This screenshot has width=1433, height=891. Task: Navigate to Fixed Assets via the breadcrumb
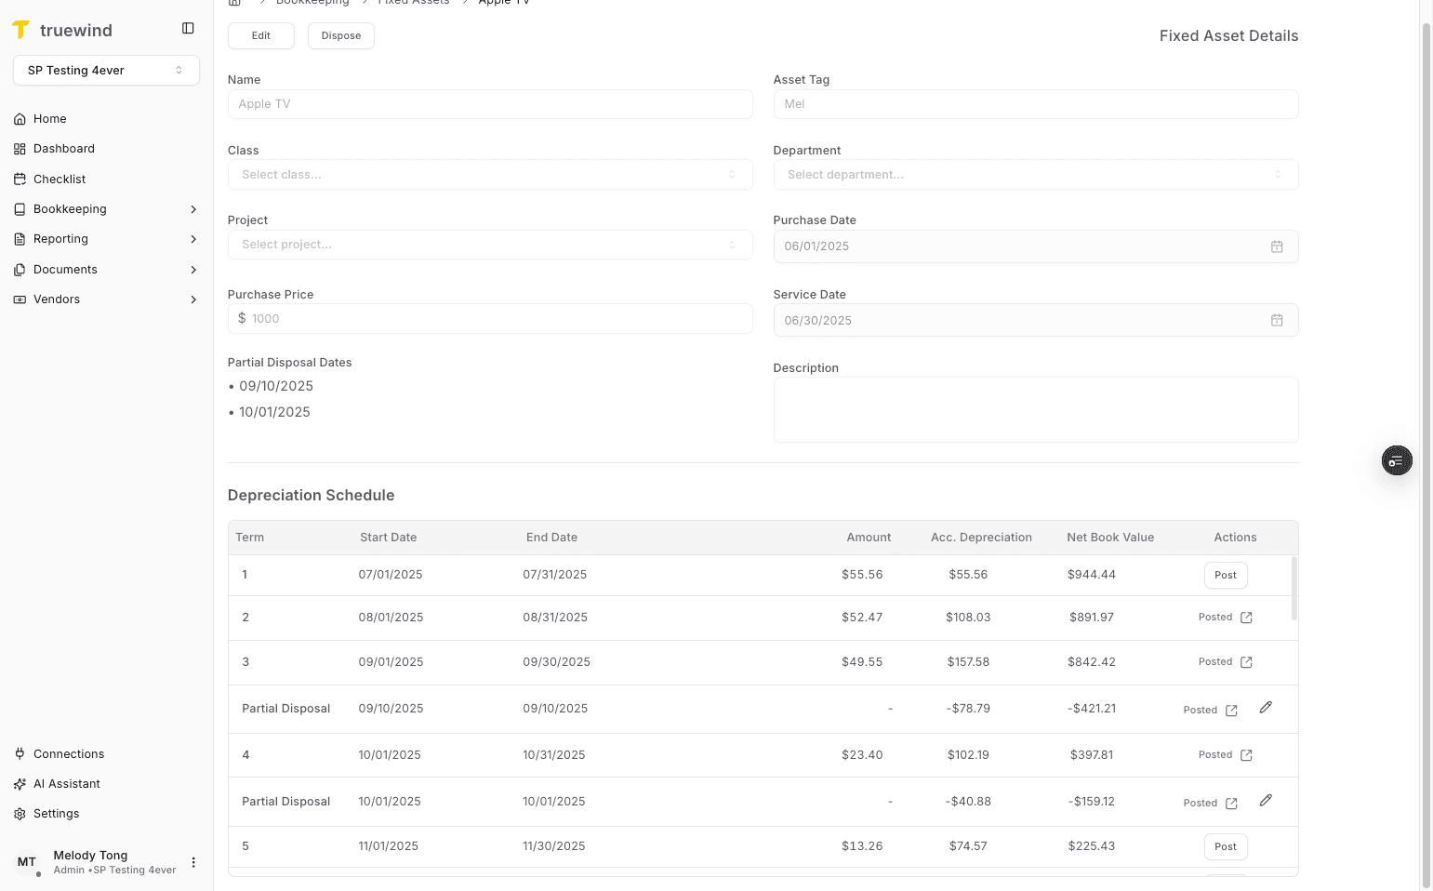(414, 3)
